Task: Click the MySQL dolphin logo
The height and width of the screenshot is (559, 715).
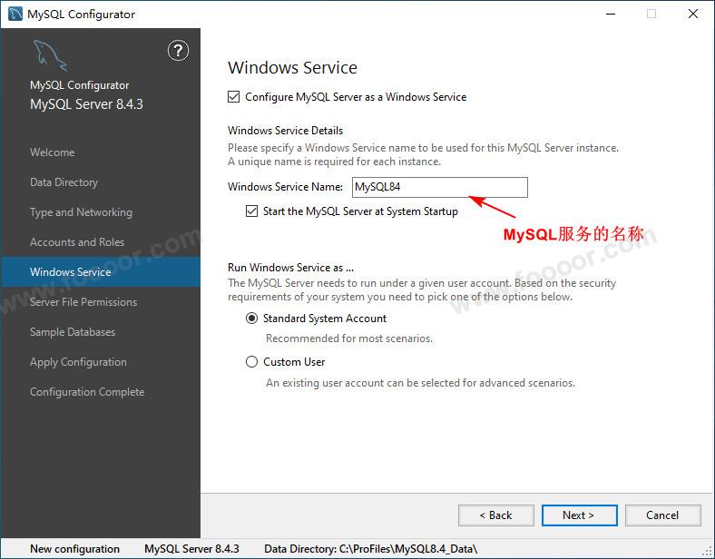Action: [50, 56]
